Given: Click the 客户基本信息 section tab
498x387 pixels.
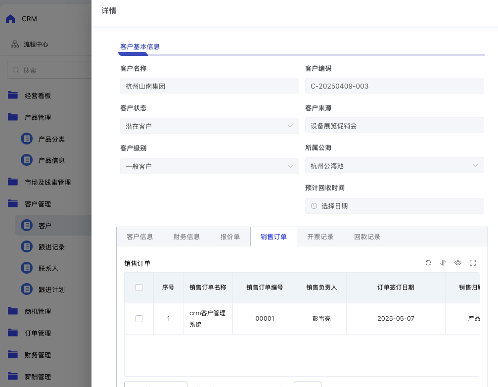Looking at the screenshot, I should [140, 47].
